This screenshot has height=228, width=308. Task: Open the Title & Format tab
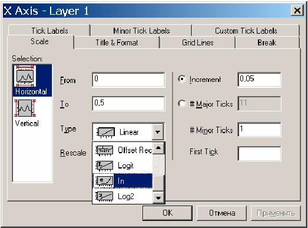[x=117, y=42]
